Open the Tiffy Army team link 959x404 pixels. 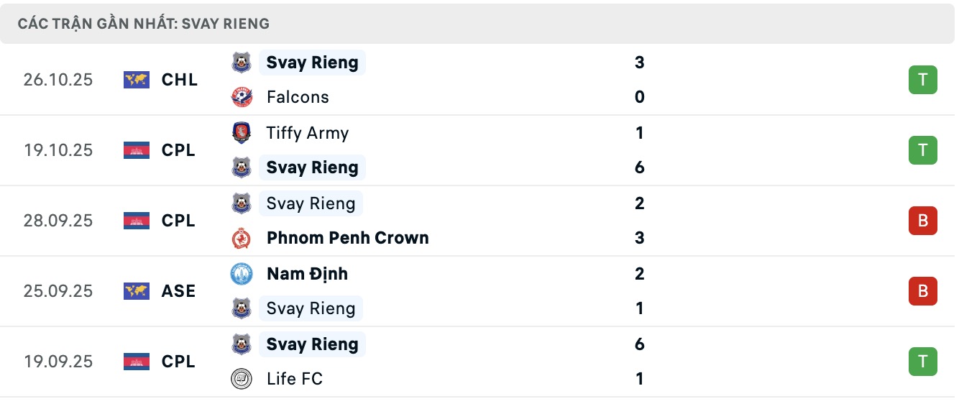[307, 133]
